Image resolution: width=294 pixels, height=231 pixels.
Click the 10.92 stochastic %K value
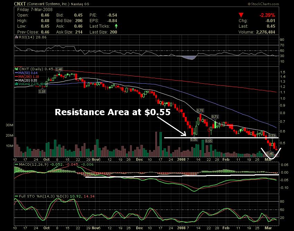click(x=75, y=196)
